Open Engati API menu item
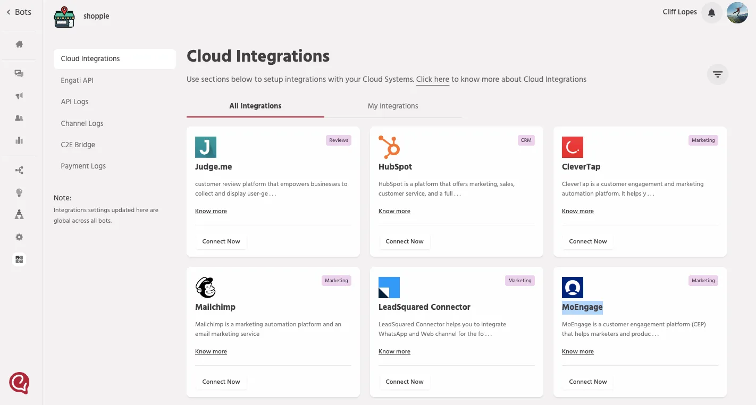 [x=77, y=80]
